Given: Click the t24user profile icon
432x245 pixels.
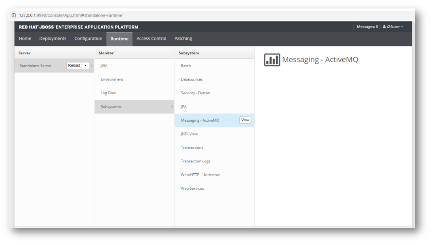Looking at the screenshot, I should (x=384, y=27).
